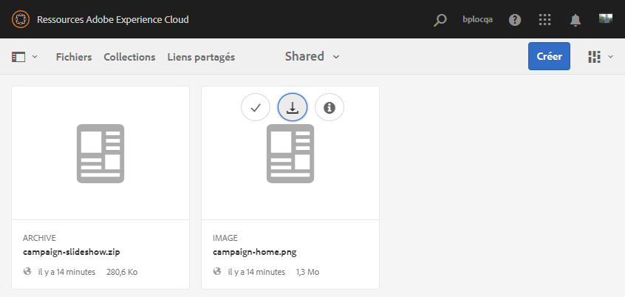Open the Liens partagés tab
The height and width of the screenshot is (297, 625).
tap(201, 57)
